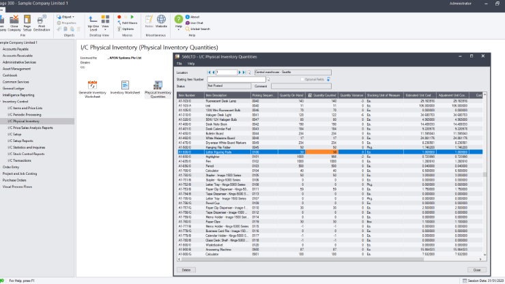Open I/C Transactions
Image resolution: width=505 pixels, height=284 pixels.
[19, 160]
